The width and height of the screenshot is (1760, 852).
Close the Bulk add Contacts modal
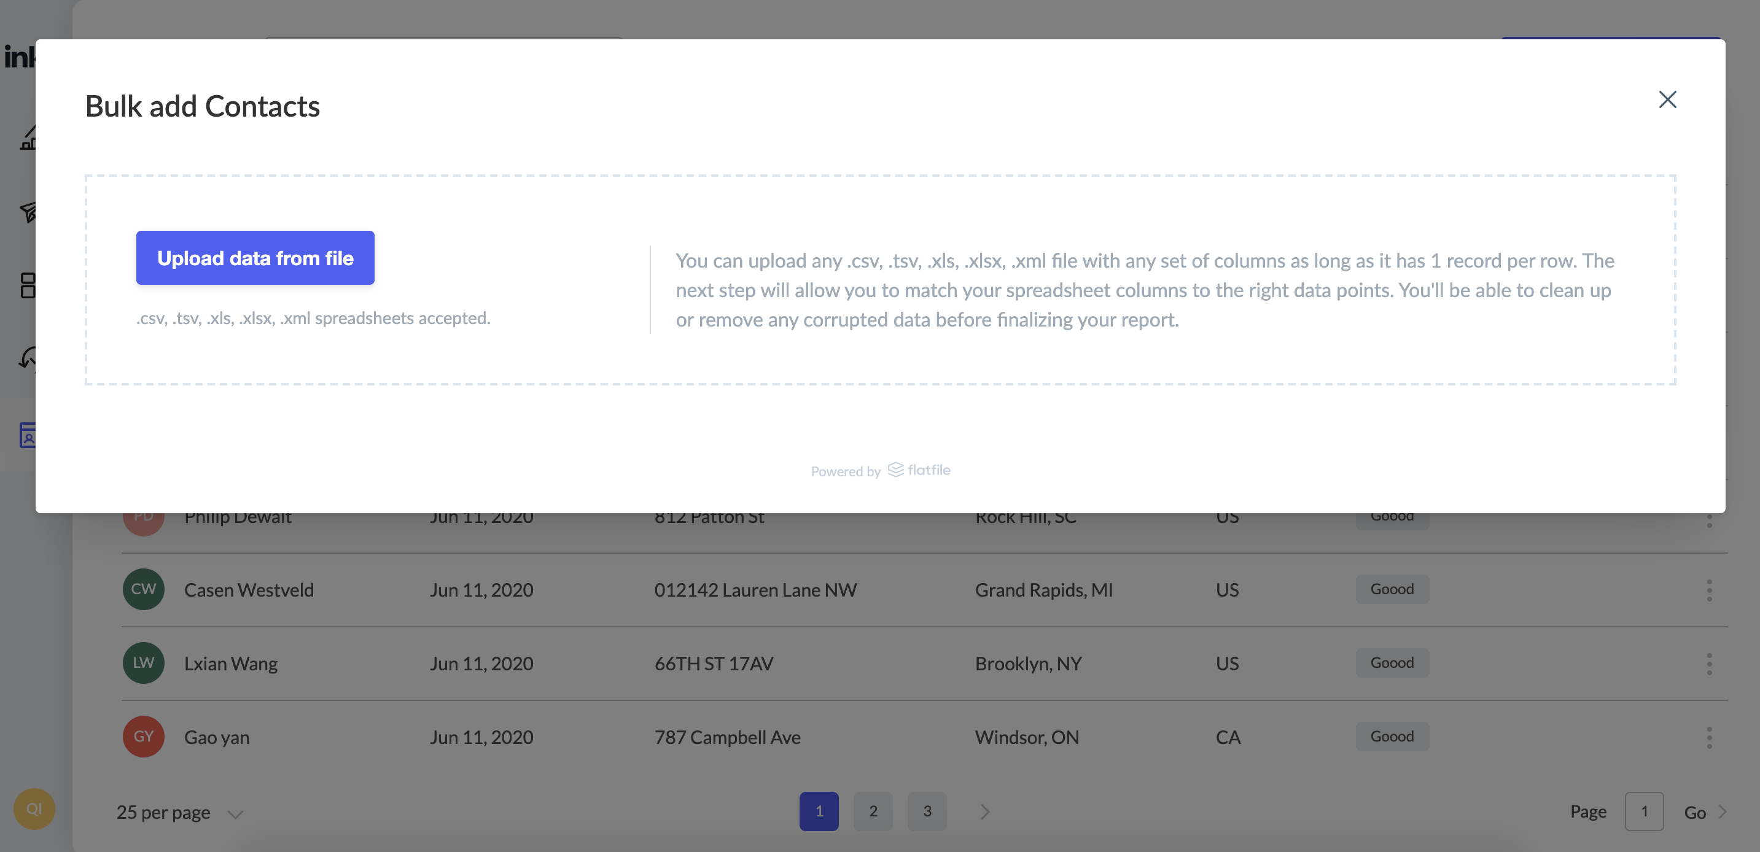[1668, 100]
